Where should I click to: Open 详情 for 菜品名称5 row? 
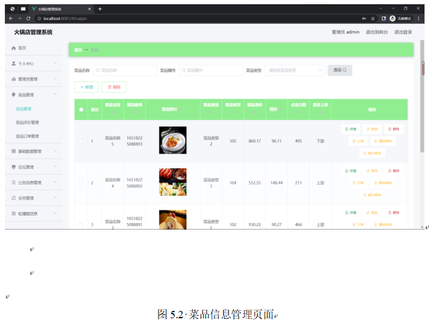350,129
